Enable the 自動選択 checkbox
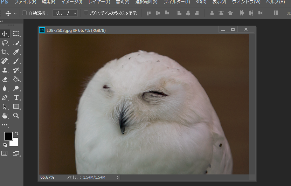The image size is (291, 186). pos(25,13)
